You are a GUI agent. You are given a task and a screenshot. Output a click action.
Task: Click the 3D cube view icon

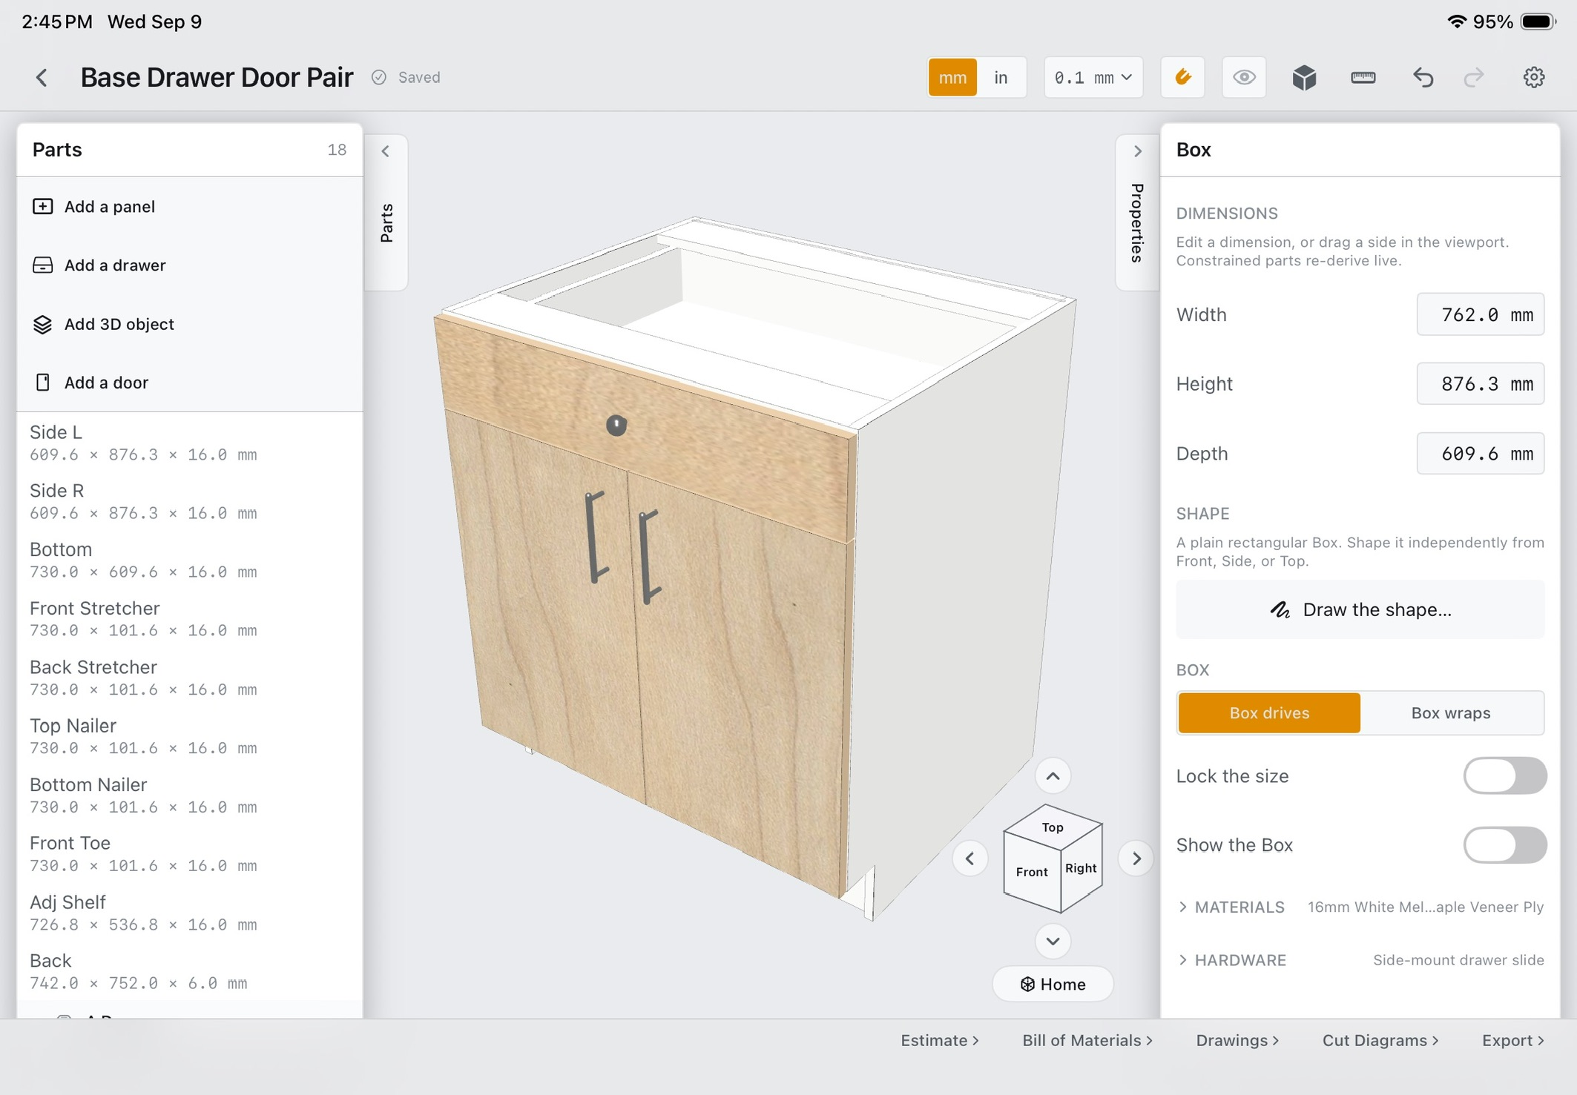1304,77
